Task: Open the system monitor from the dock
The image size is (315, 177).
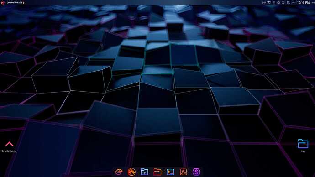Action: click(183, 172)
